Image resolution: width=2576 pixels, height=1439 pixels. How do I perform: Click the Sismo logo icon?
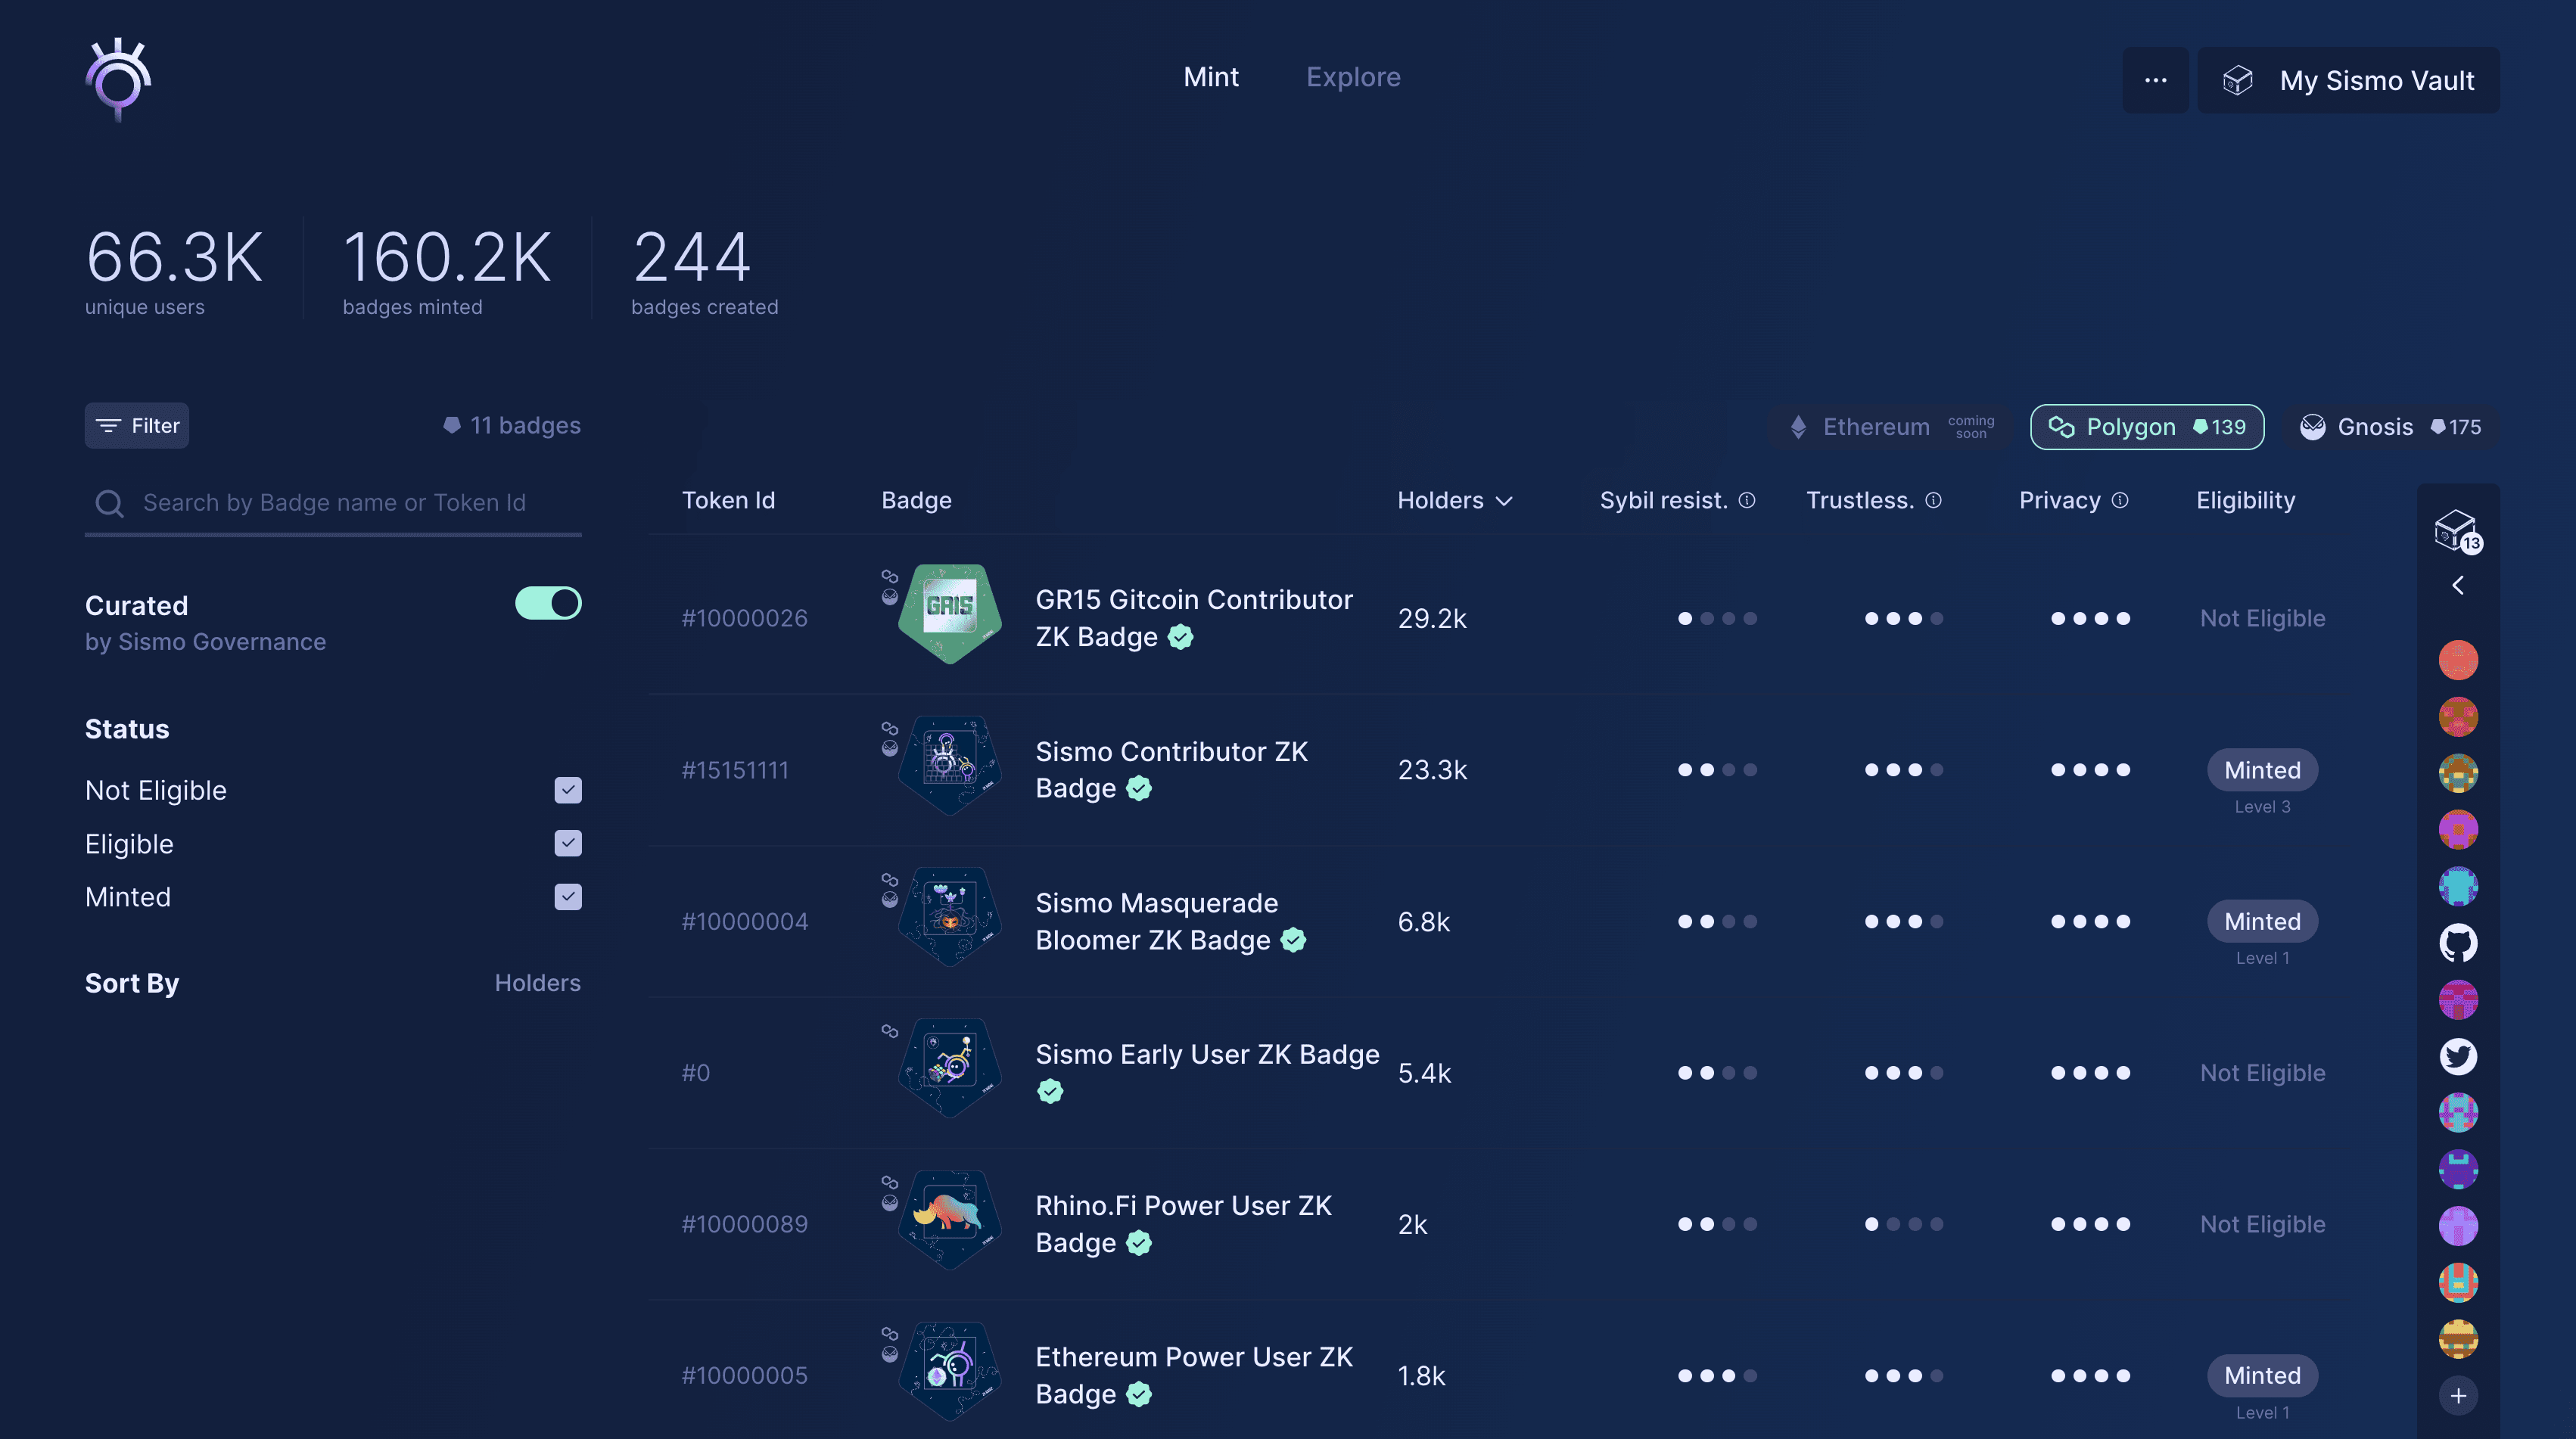coord(118,79)
